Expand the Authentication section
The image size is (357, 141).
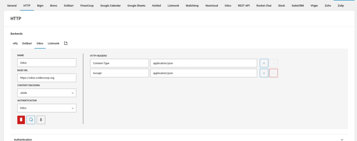point(179,139)
